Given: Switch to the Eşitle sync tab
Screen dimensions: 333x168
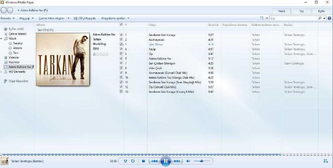Looking at the screenshot, I should click(321, 11).
